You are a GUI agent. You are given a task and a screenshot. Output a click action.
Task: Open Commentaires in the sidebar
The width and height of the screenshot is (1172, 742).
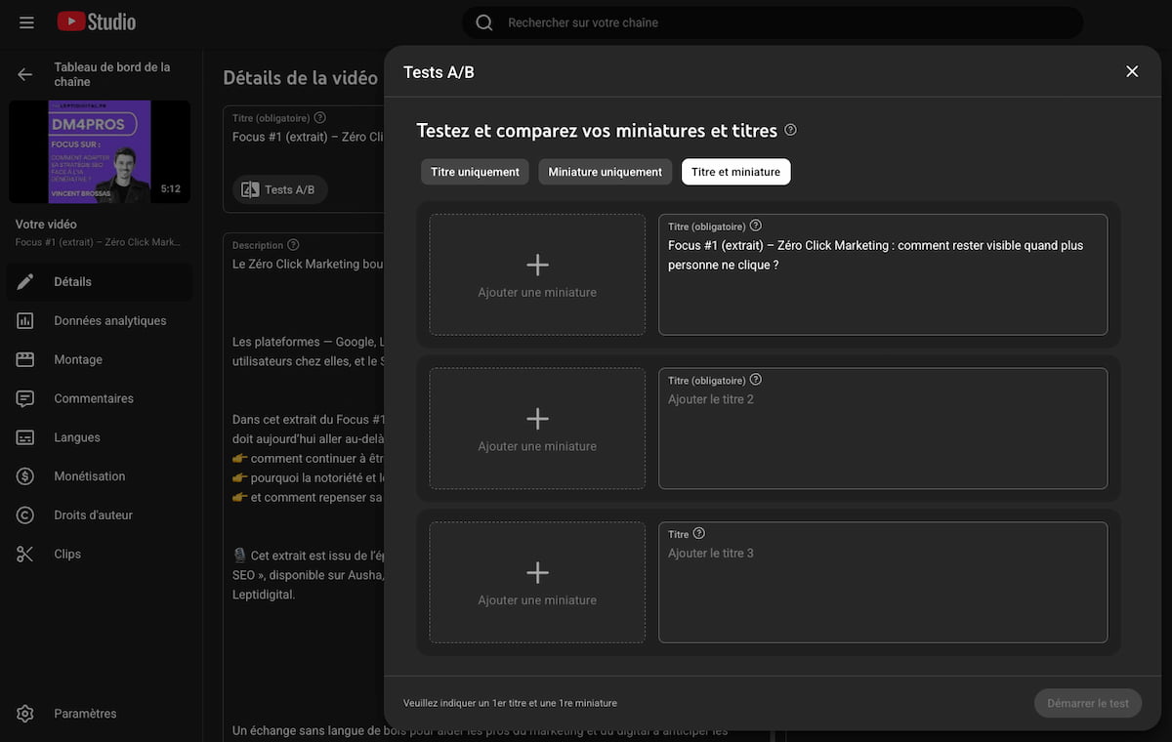pos(100,398)
